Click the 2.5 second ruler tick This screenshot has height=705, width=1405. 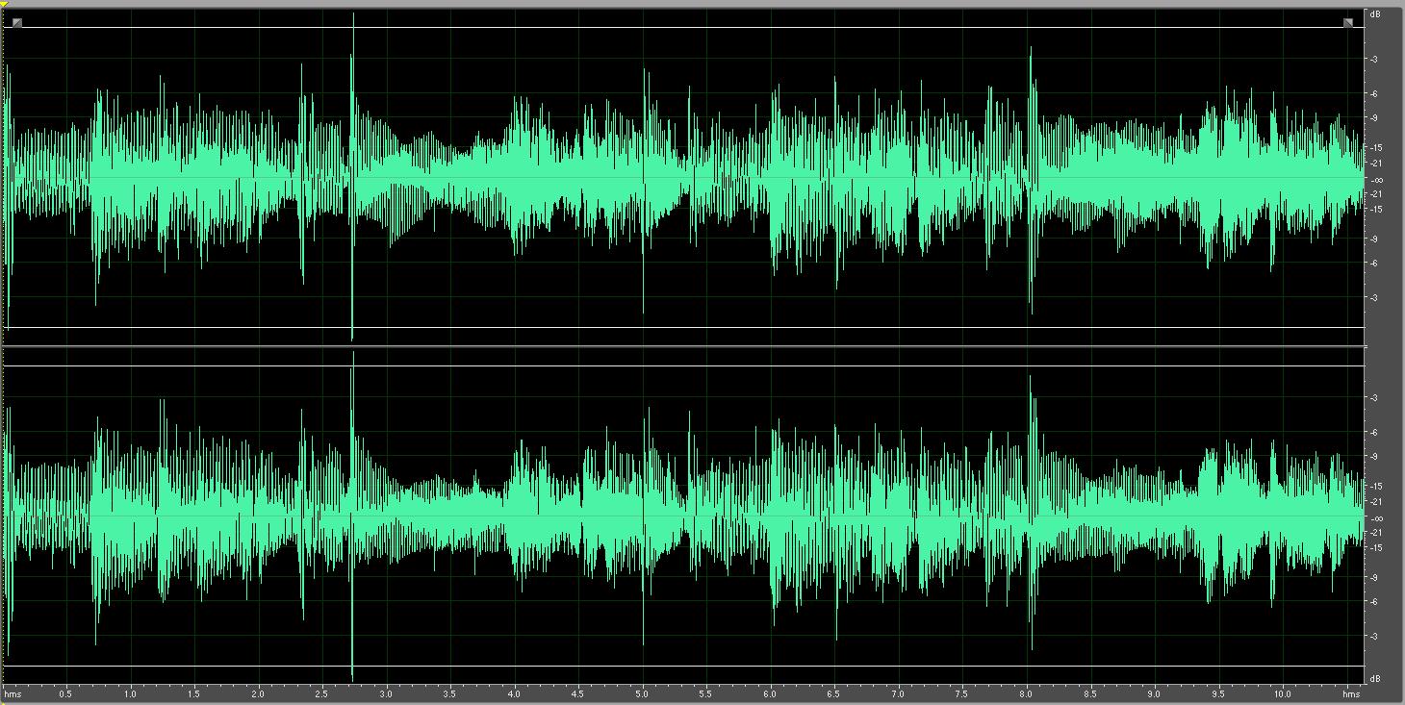321,692
